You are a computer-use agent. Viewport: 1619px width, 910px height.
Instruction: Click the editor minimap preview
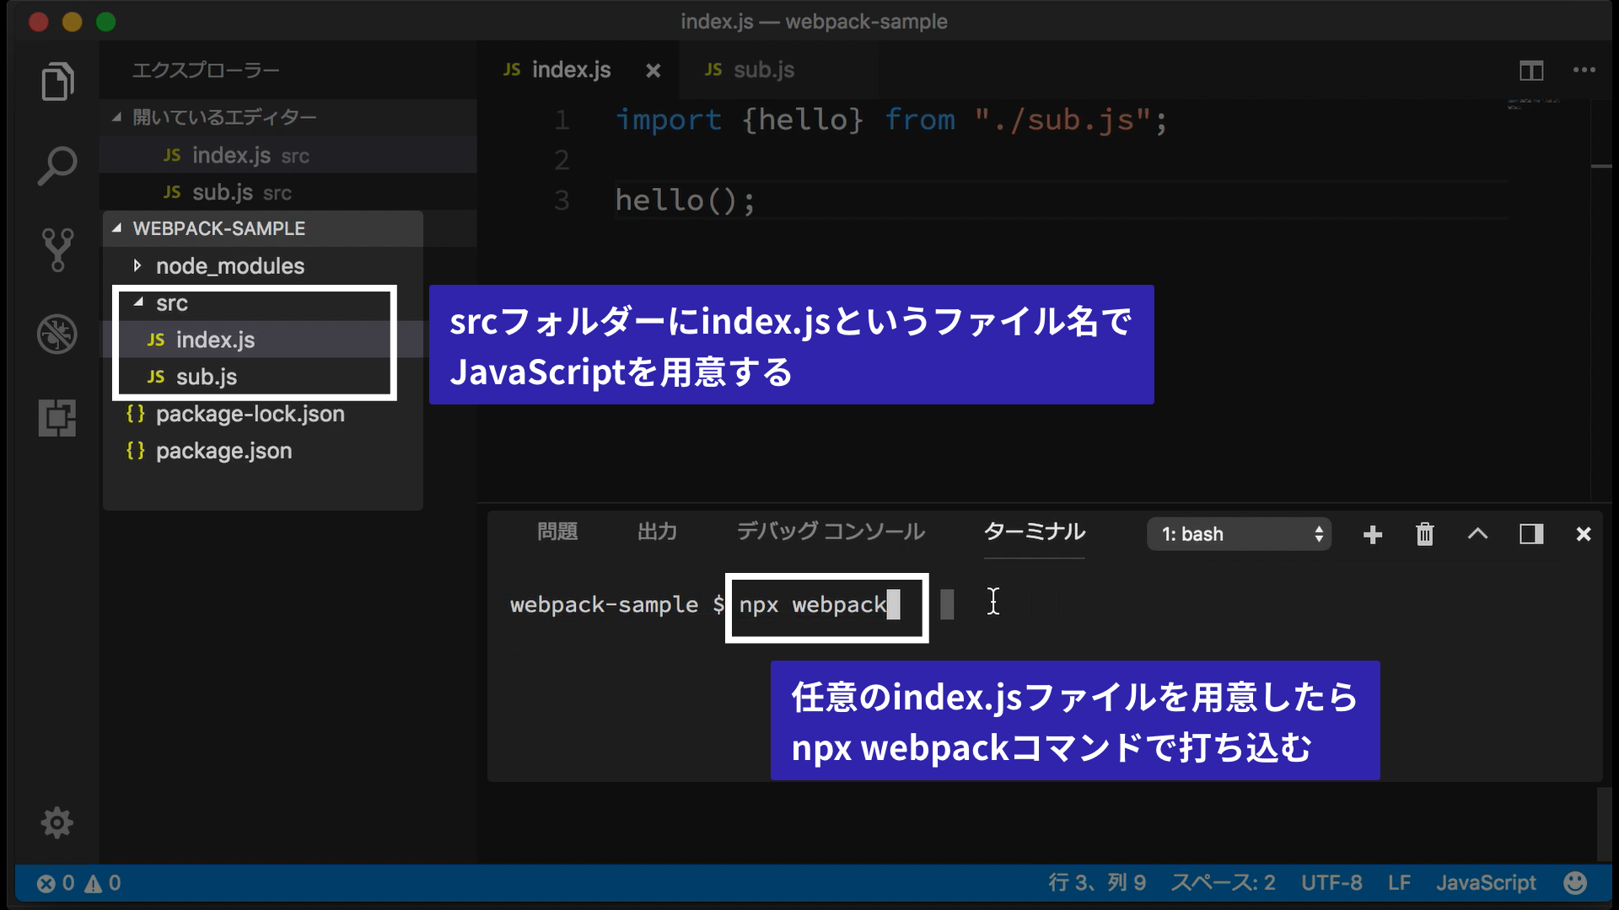click(1535, 104)
